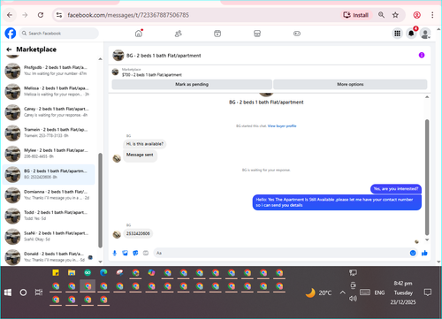Open Chrome three-dot menu

click(x=432, y=15)
